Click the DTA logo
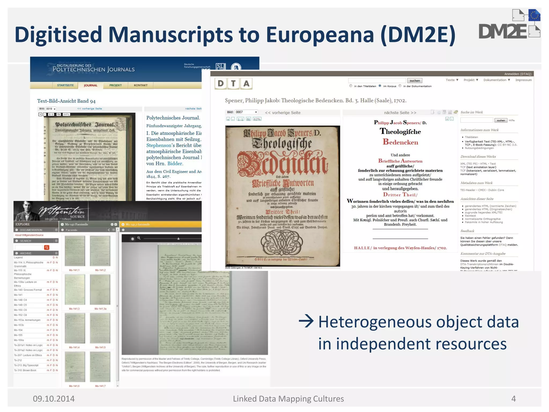This screenshot has height=412, width=549. click(233, 84)
